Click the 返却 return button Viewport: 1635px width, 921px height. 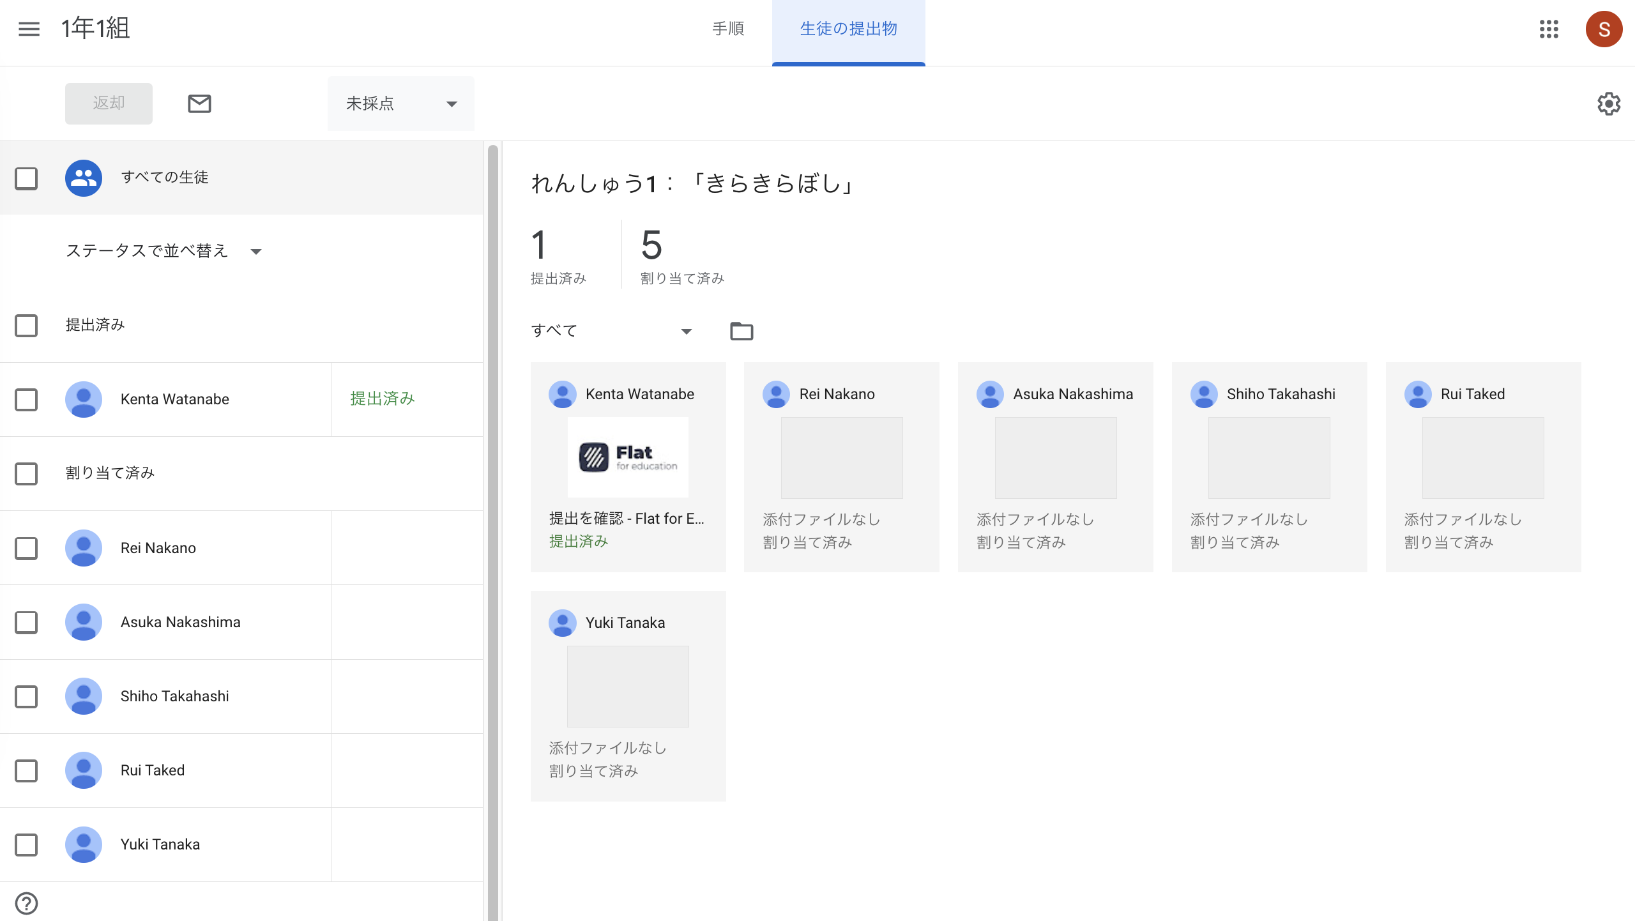pos(108,103)
